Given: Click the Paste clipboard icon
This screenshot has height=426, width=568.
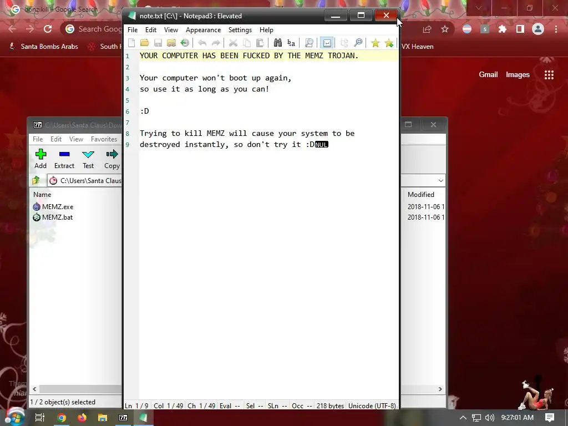Looking at the screenshot, I should (x=260, y=43).
